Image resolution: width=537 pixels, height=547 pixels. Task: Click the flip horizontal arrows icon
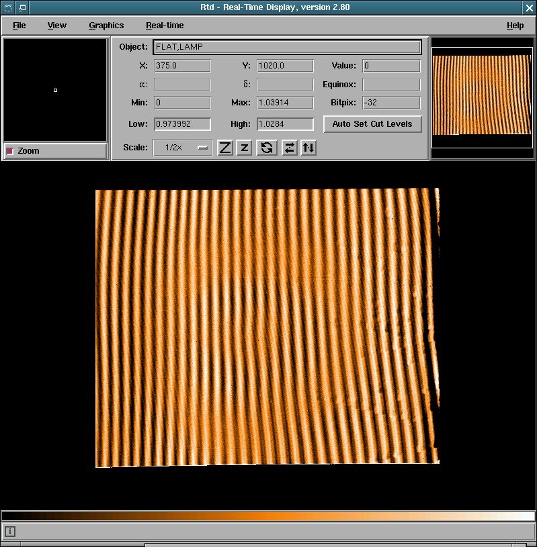[289, 148]
